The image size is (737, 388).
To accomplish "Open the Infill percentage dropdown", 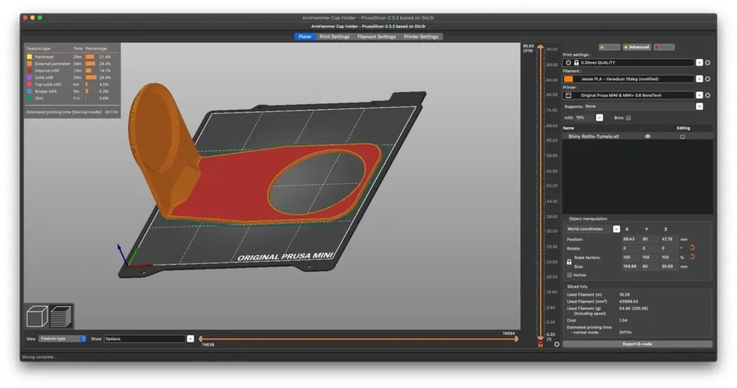I will pos(599,118).
